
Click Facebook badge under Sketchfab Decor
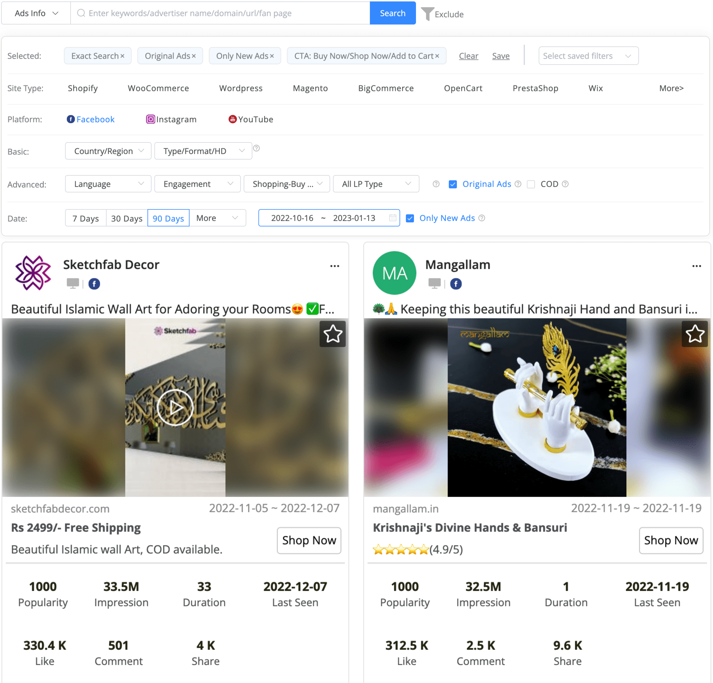(x=94, y=284)
